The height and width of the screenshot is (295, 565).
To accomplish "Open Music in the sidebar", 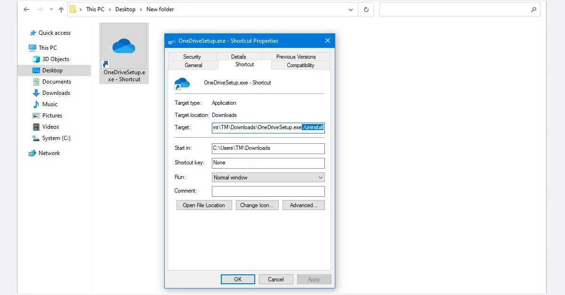I will 50,104.
